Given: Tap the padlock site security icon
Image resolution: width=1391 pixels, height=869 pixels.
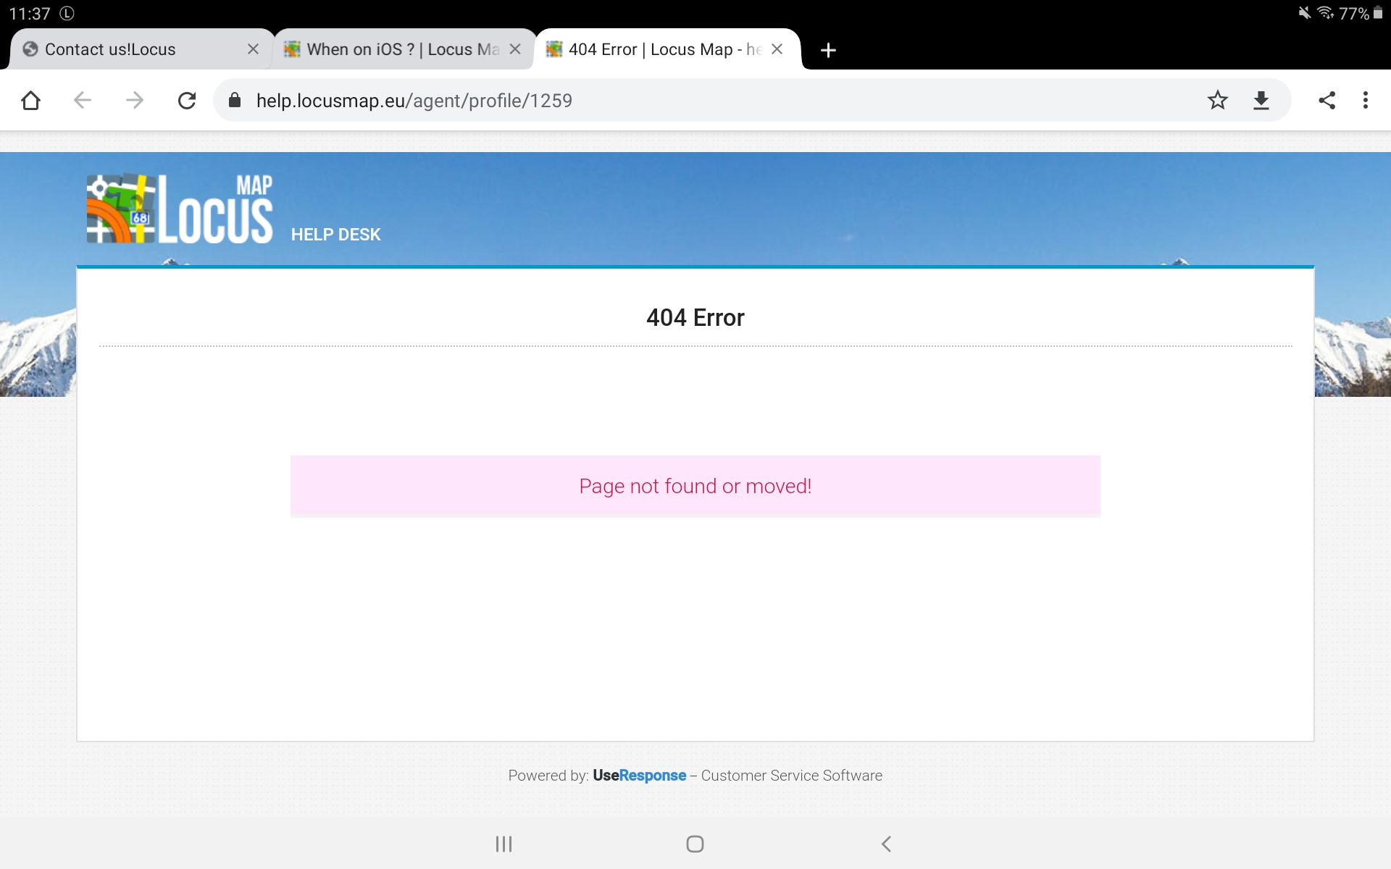Looking at the screenshot, I should (235, 101).
